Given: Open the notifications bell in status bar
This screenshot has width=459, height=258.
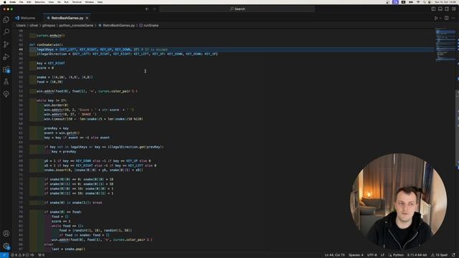Looking at the screenshot, I should point(453,255).
